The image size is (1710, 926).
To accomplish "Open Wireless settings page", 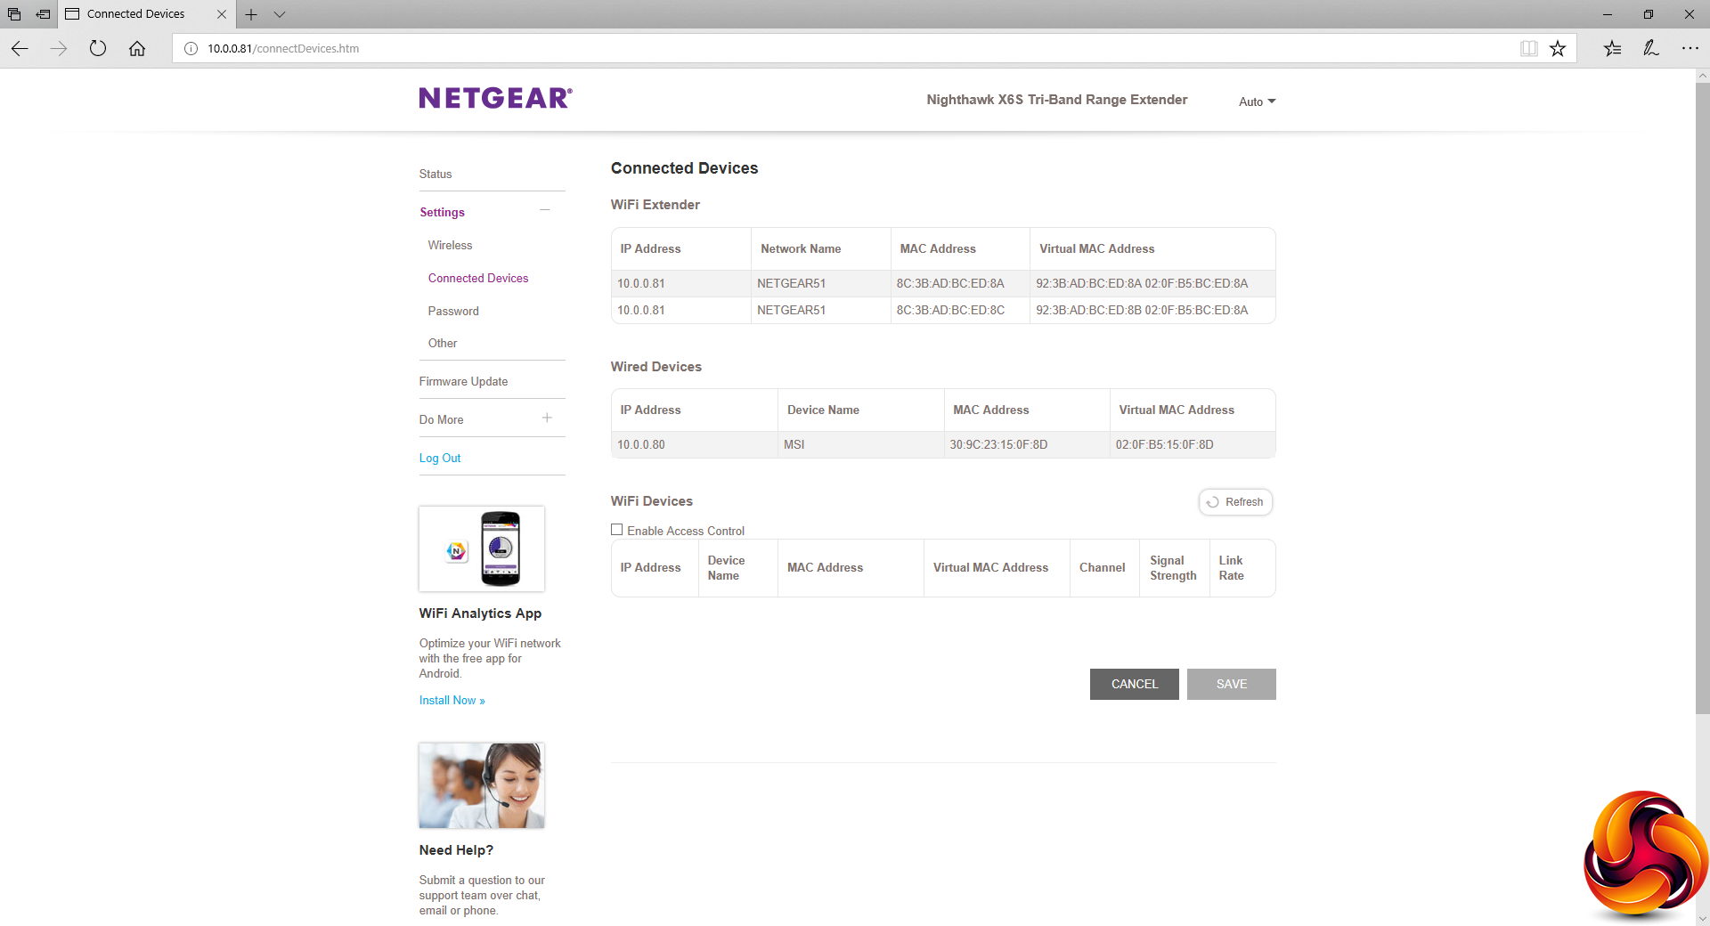I will click(450, 245).
